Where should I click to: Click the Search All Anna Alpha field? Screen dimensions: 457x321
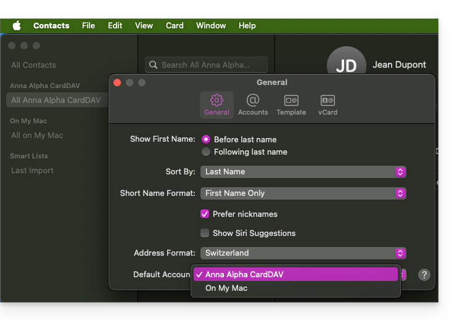[x=210, y=65]
